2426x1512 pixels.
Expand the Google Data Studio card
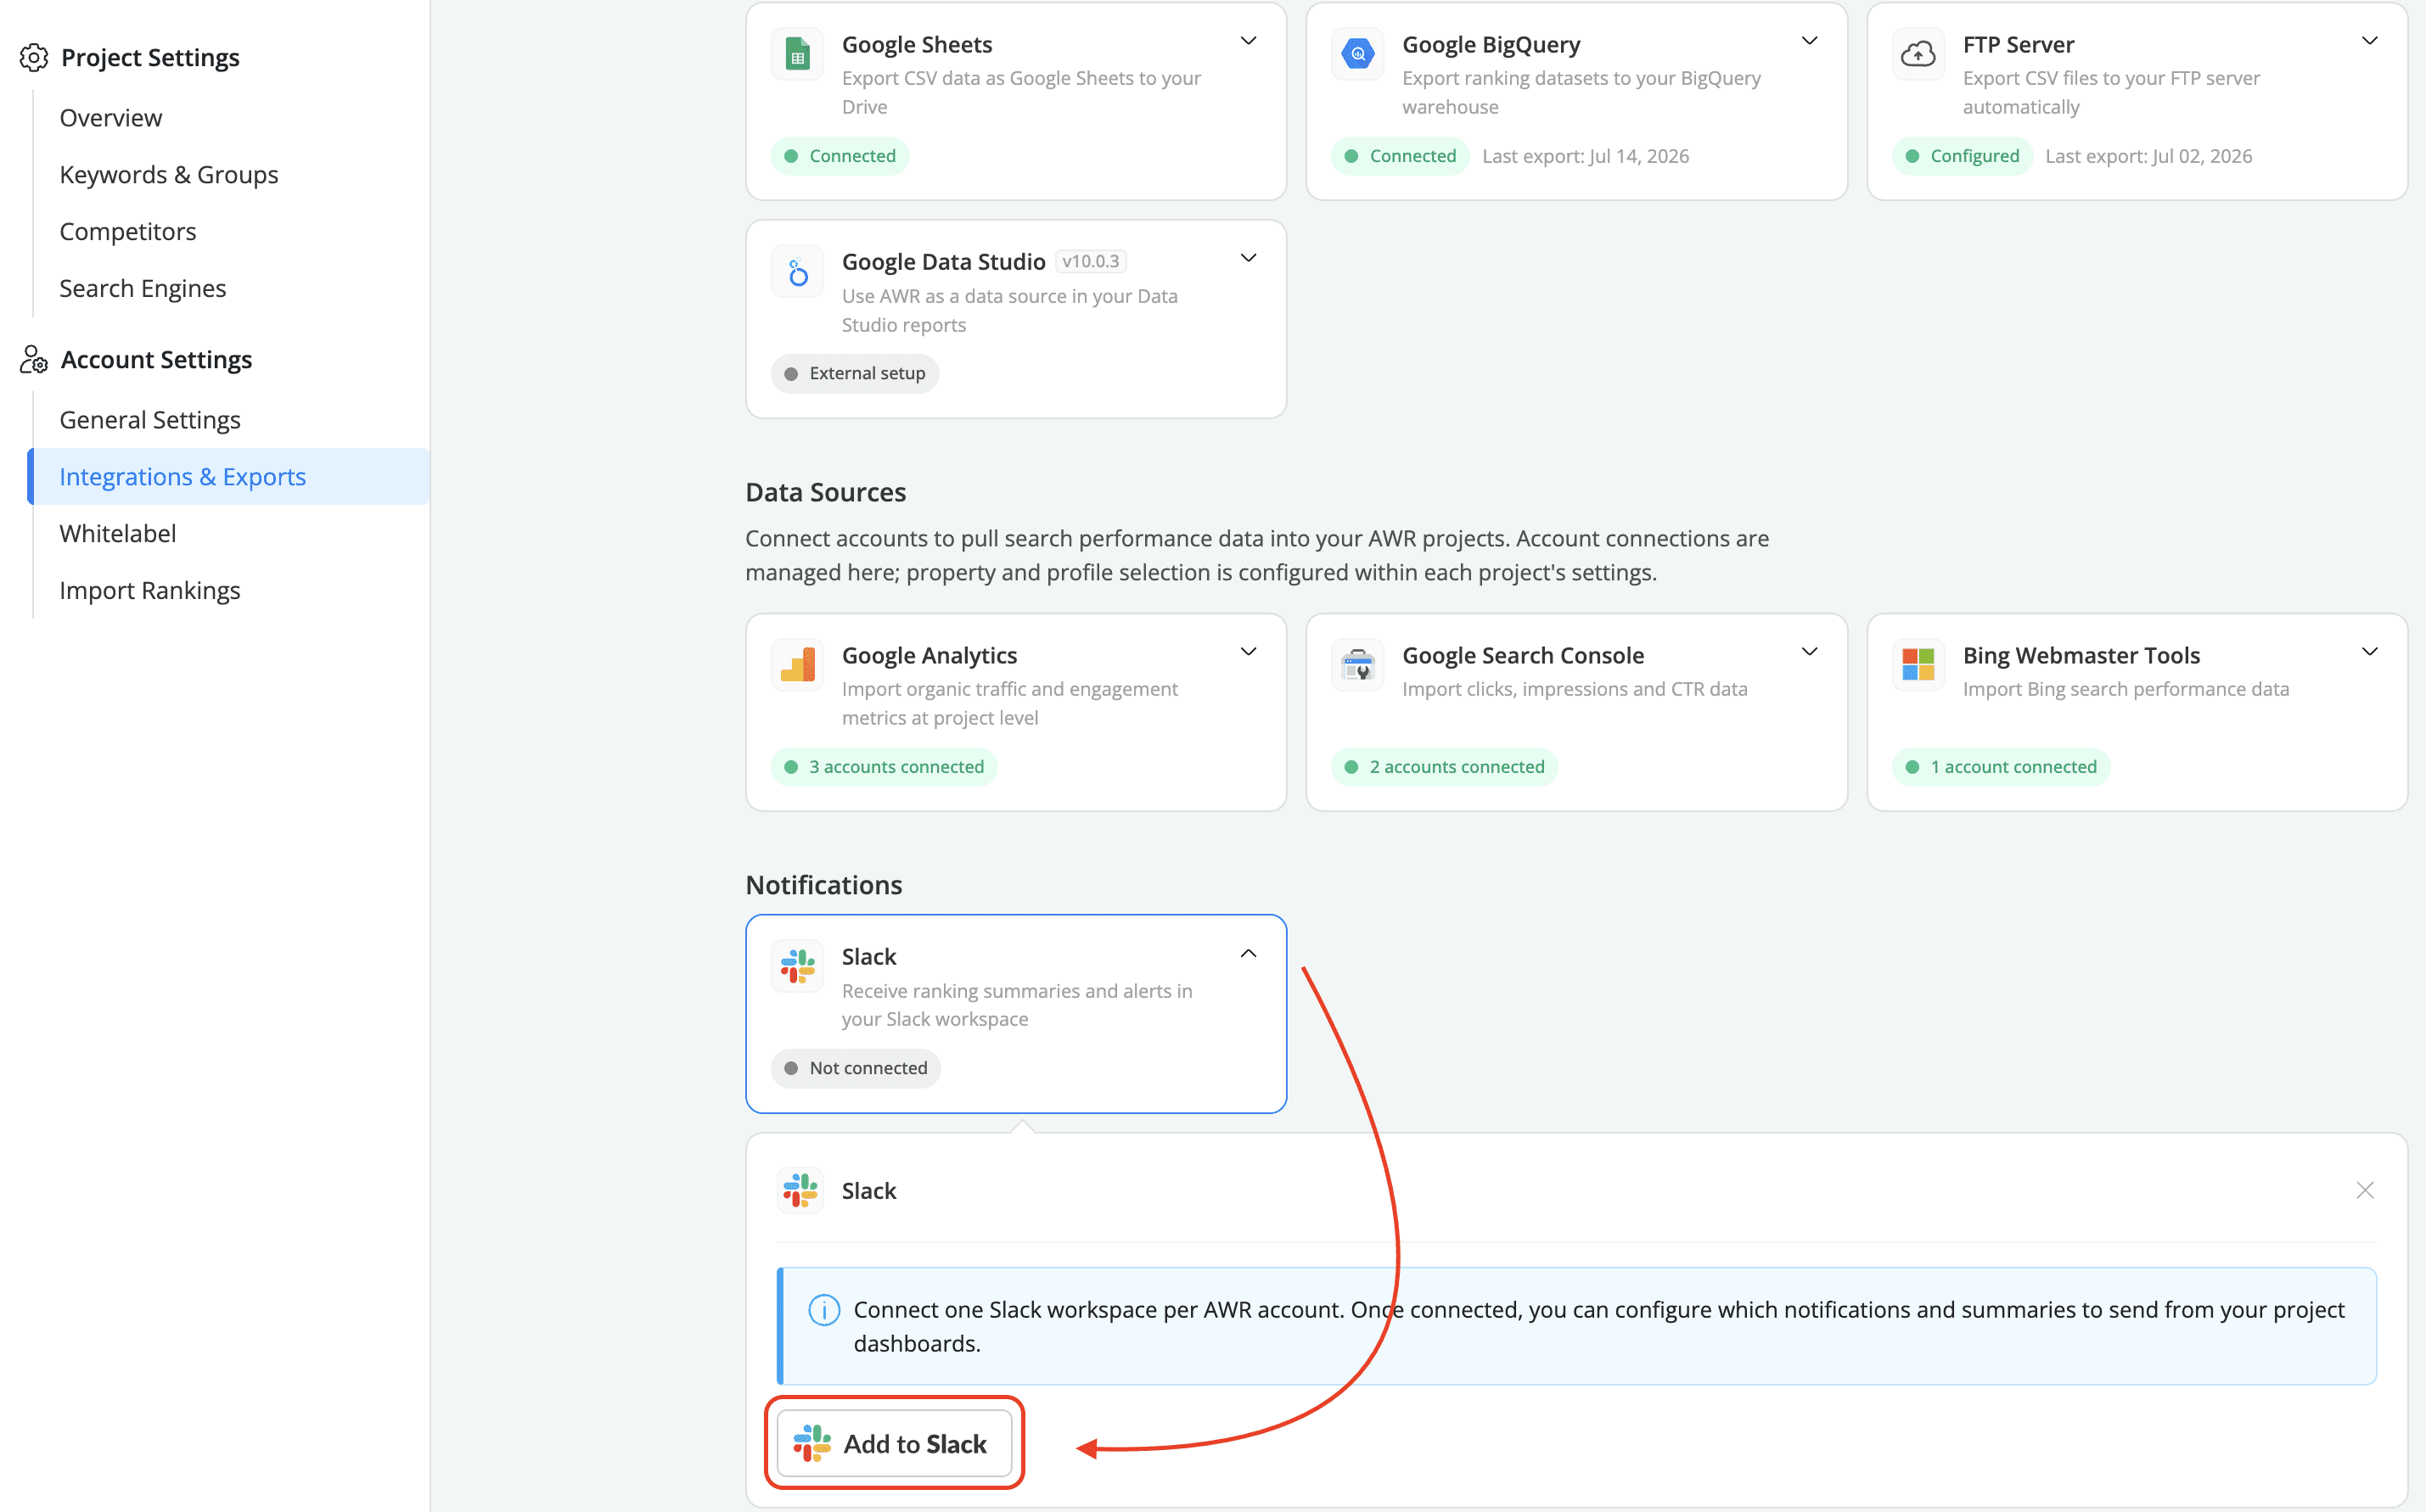[x=1249, y=258]
